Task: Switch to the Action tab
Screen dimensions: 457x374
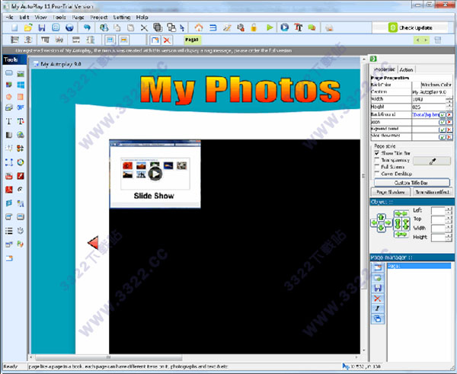Action: (x=406, y=69)
